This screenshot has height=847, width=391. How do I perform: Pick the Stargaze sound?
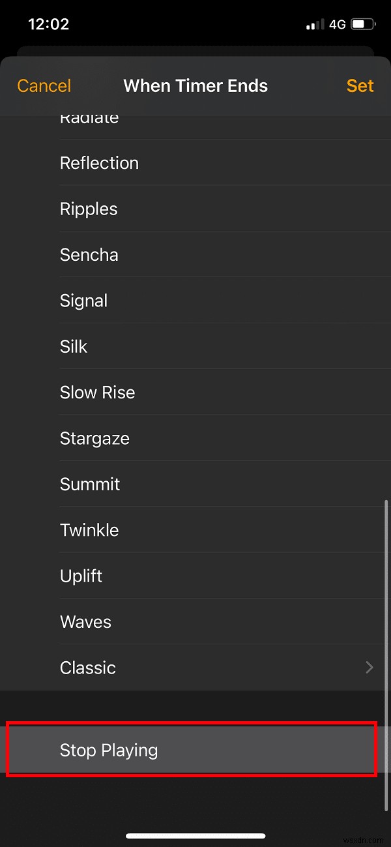pyautogui.click(x=94, y=438)
